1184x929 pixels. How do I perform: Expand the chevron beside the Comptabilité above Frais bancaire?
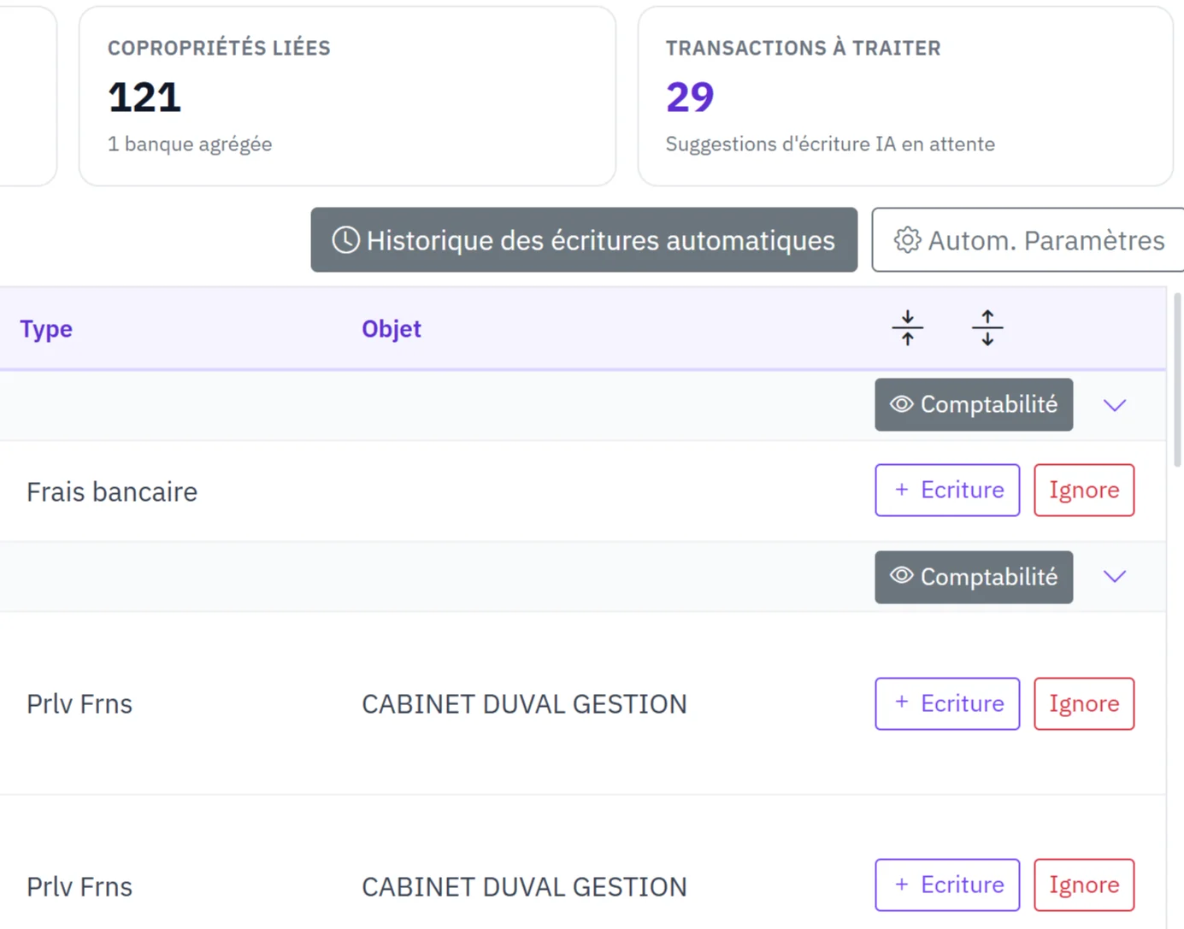[x=1115, y=405]
